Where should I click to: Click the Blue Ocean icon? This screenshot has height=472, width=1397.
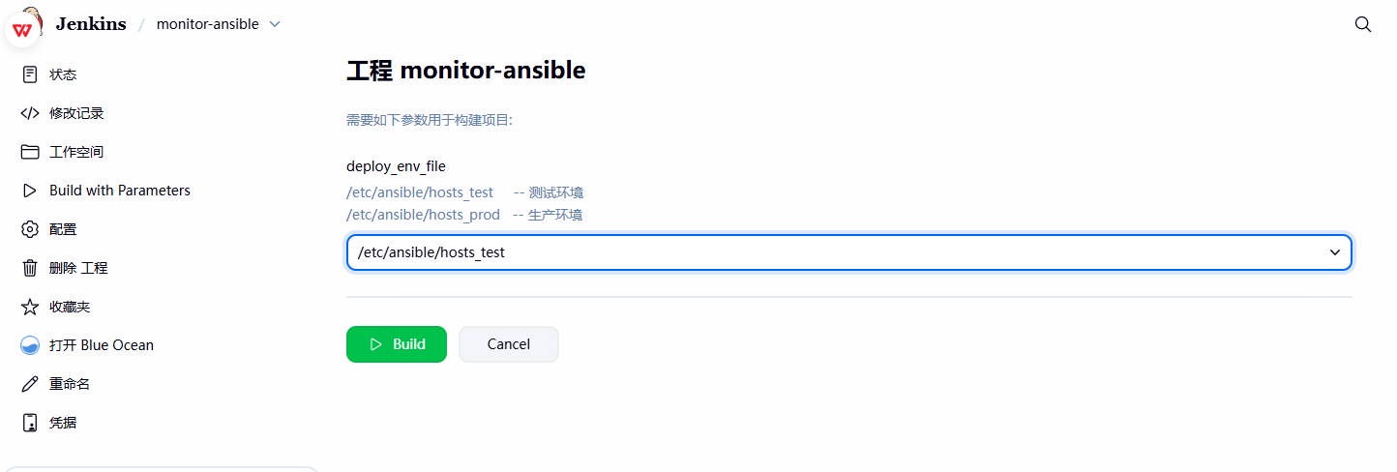tap(30, 345)
